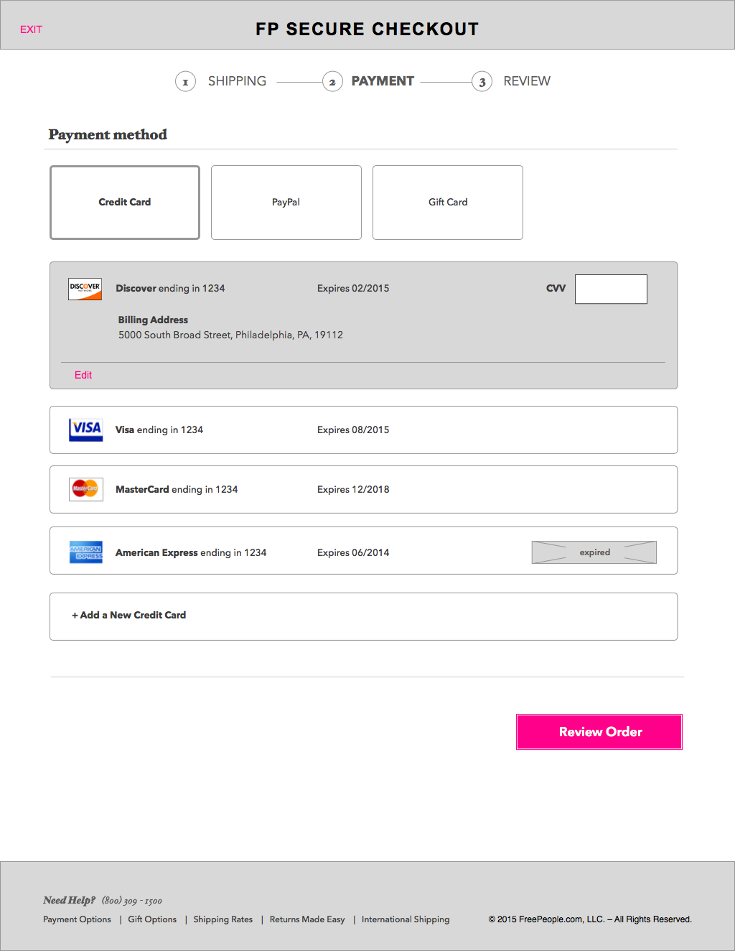Click step 2 circle for Payment
Screen dimensions: 735x951
332,82
